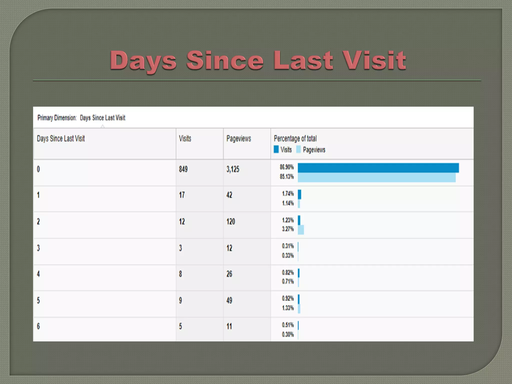Click the light blue Pageviews legend swatch
512x384 pixels.
298,149
